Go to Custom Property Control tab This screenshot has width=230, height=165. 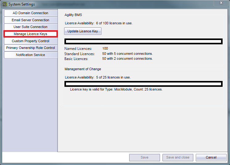(x=31, y=41)
